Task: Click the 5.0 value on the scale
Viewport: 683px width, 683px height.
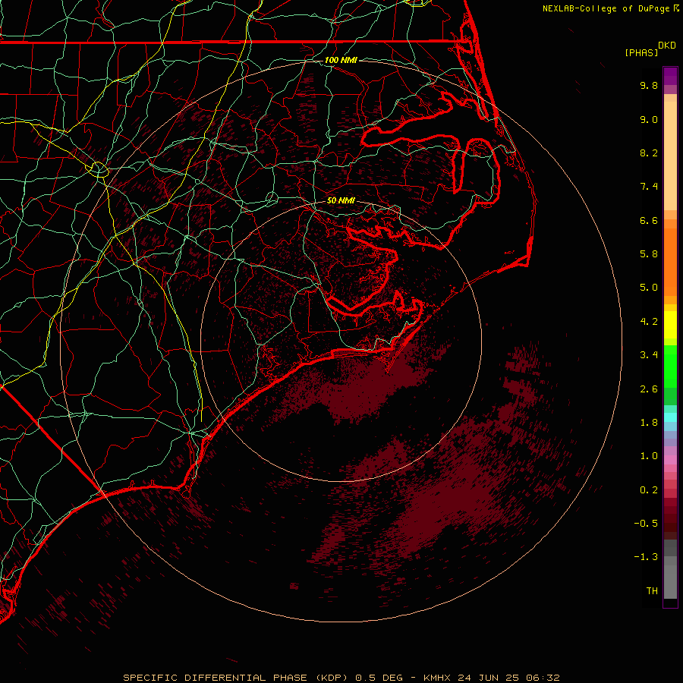Action: [x=649, y=288]
